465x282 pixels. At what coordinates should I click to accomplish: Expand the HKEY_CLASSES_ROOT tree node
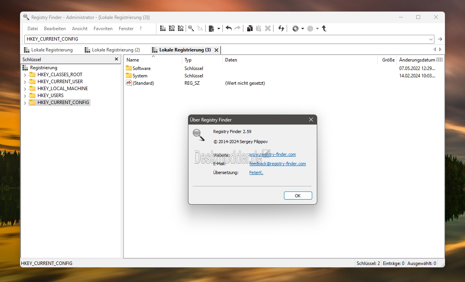click(25, 75)
